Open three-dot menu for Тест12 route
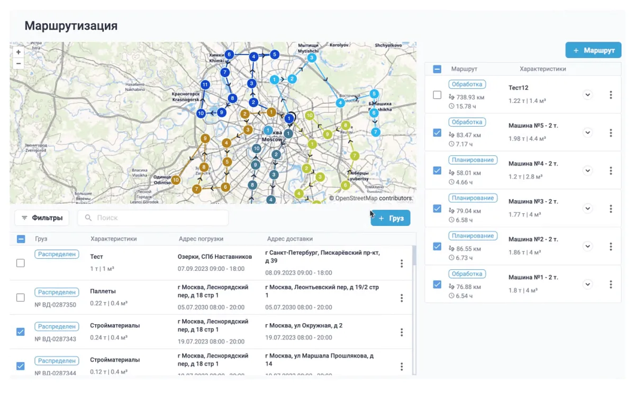The height and width of the screenshot is (396, 635). [x=611, y=95]
